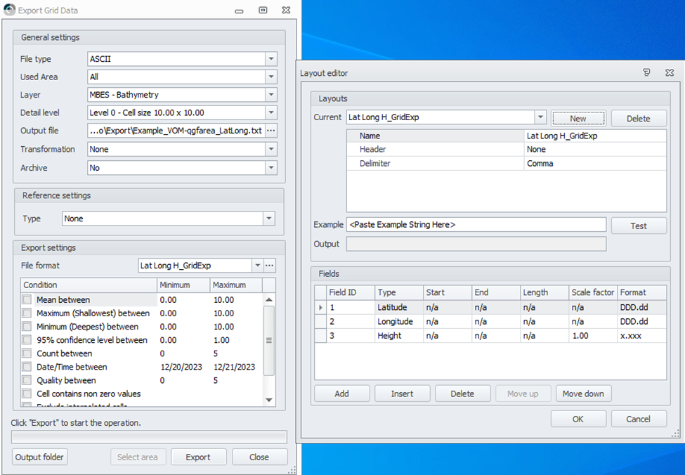The height and width of the screenshot is (475, 685).
Task: Select the Height field row
Action: coord(492,336)
